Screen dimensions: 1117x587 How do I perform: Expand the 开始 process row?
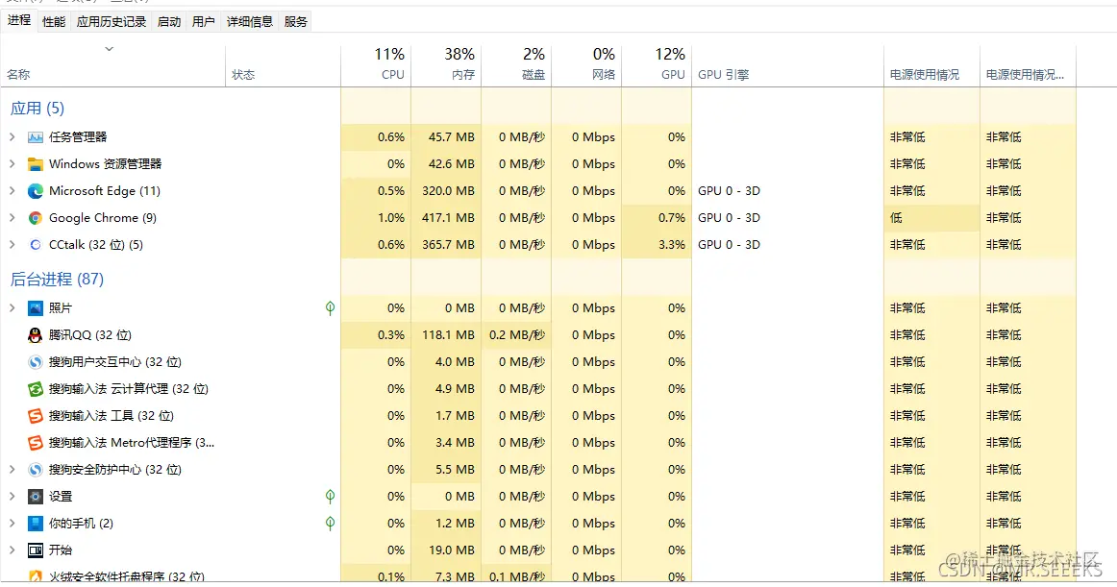coord(12,550)
